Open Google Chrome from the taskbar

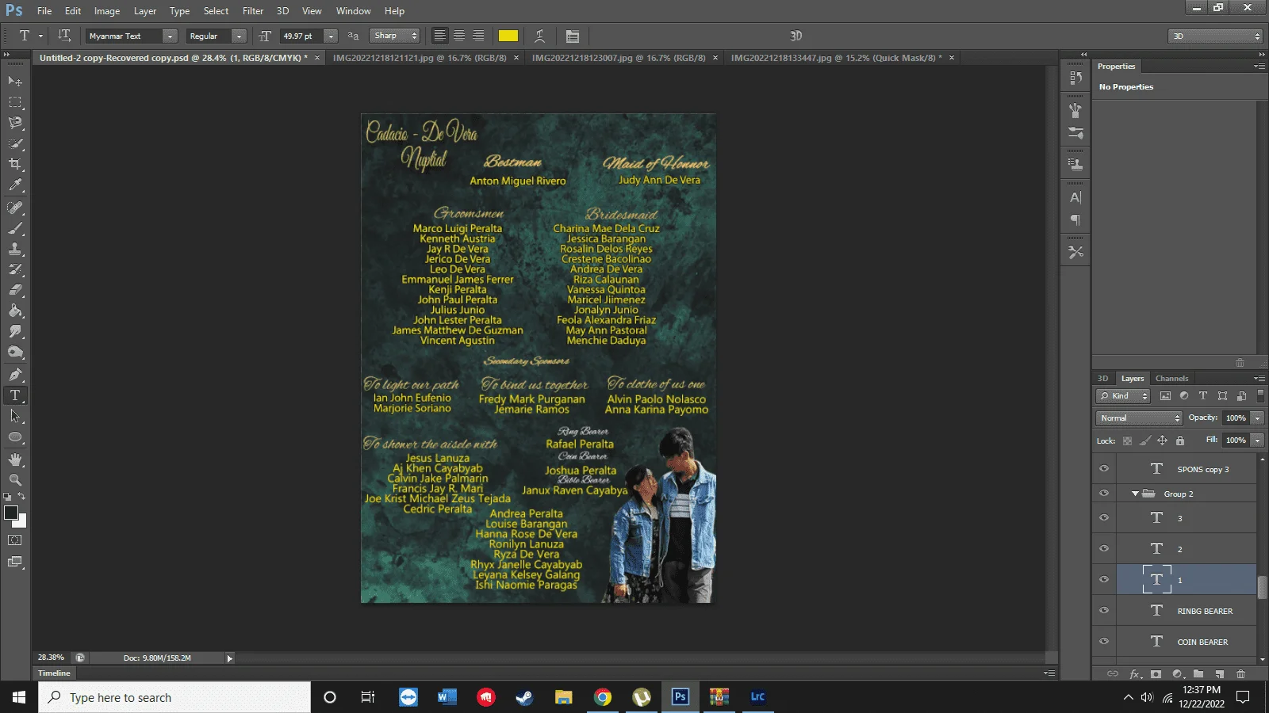pos(603,697)
